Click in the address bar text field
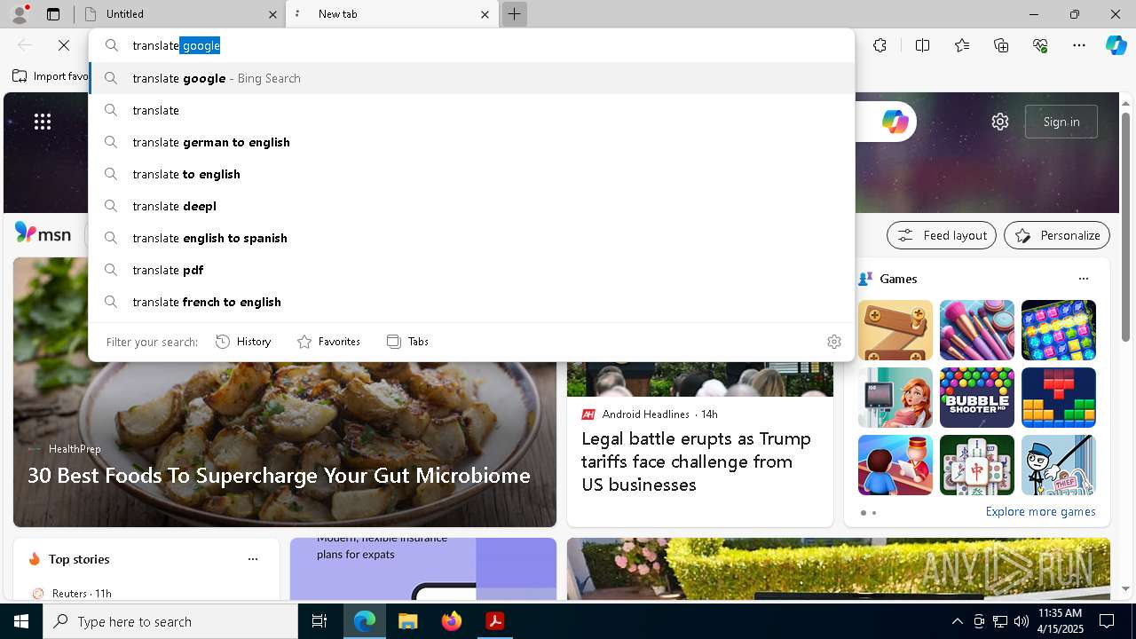The width and height of the screenshot is (1136, 639). (471, 45)
